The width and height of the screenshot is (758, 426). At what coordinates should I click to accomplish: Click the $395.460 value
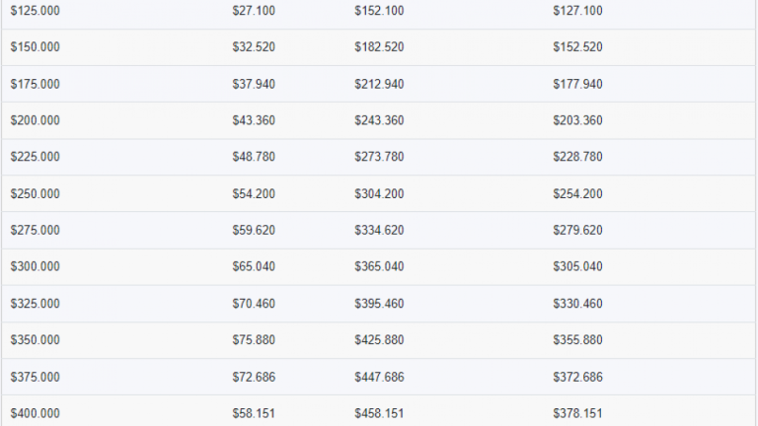point(379,304)
